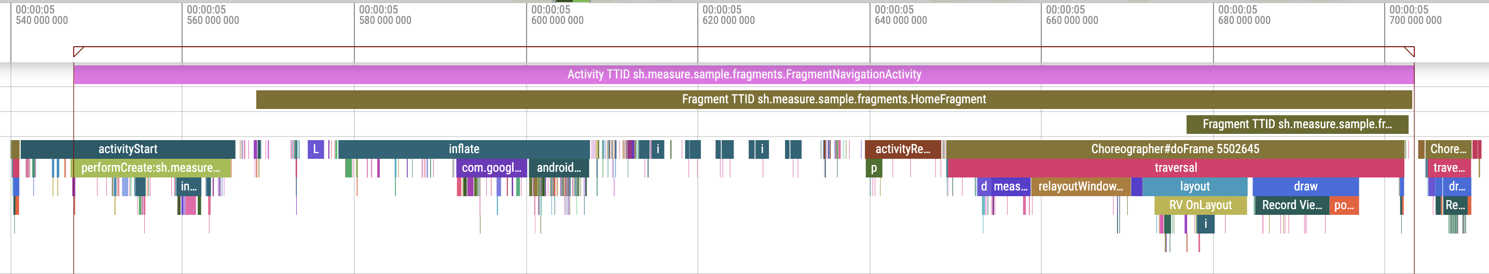Select the com.googl… slice under inflate

click(491, 168)
